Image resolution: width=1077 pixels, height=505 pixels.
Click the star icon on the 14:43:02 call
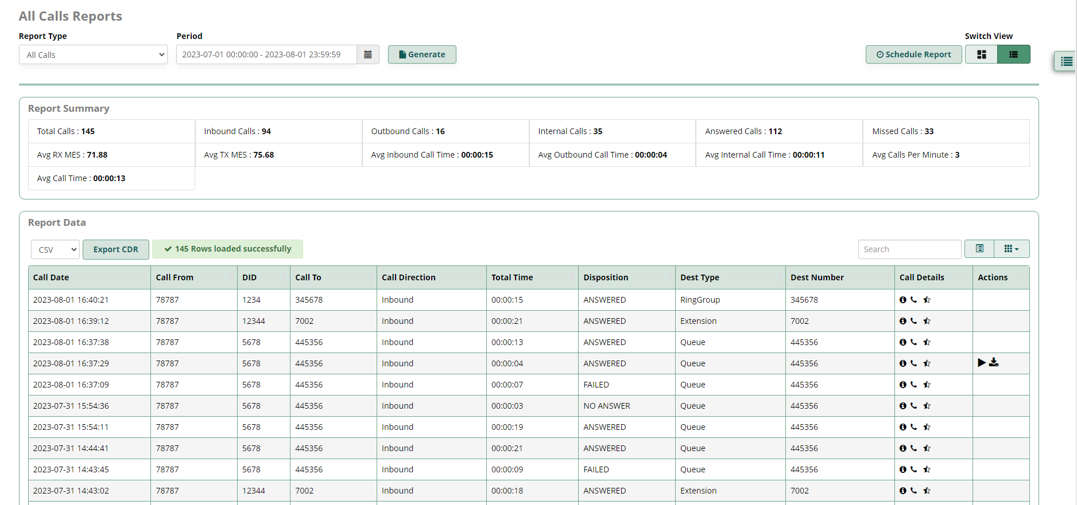[927, 491]
